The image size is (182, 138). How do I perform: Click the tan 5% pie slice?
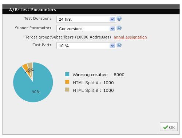click(x=31, y=68)
